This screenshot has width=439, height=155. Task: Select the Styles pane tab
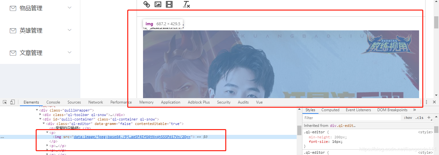[310, 110]
